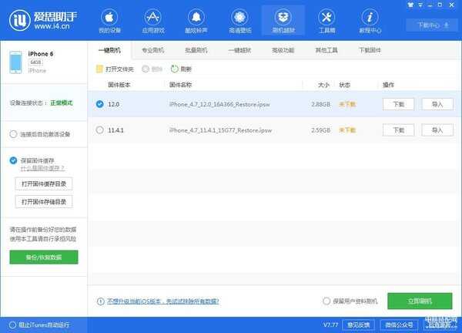Screen dimensions: 462x333
Task: Click 下载 button for firmware 12.0
Action: tap(398, 103)
